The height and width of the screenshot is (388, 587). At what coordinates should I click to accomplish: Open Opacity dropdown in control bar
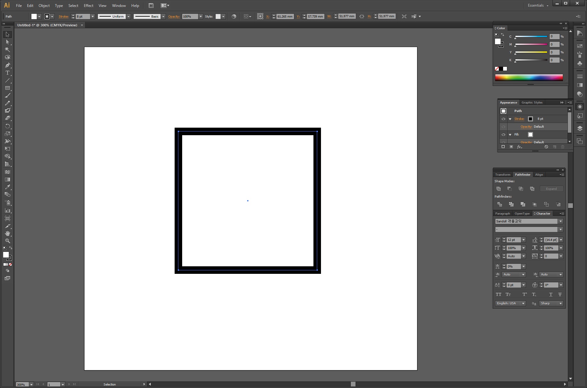coord(201,16)
